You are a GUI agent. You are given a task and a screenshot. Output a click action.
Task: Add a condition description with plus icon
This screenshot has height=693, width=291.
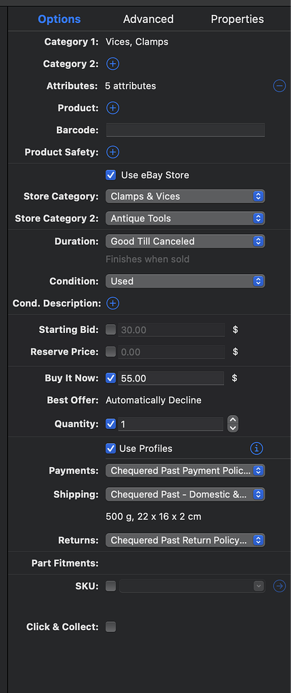(x=113, y=303)
